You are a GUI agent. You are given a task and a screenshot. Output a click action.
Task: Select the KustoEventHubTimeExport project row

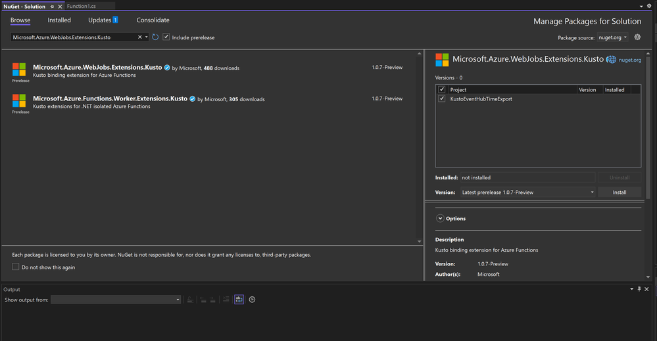(x=538, y=99)
